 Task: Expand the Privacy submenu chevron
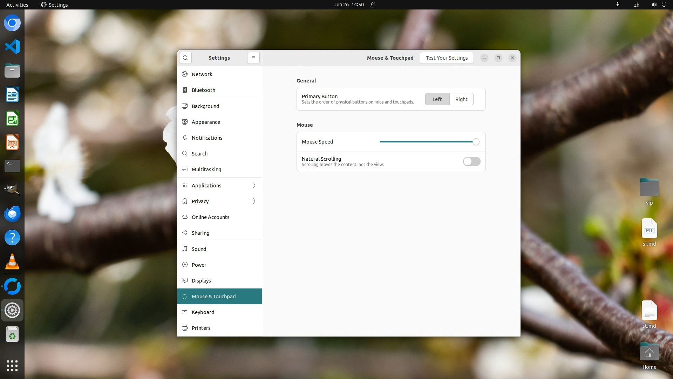pos(254,201)
